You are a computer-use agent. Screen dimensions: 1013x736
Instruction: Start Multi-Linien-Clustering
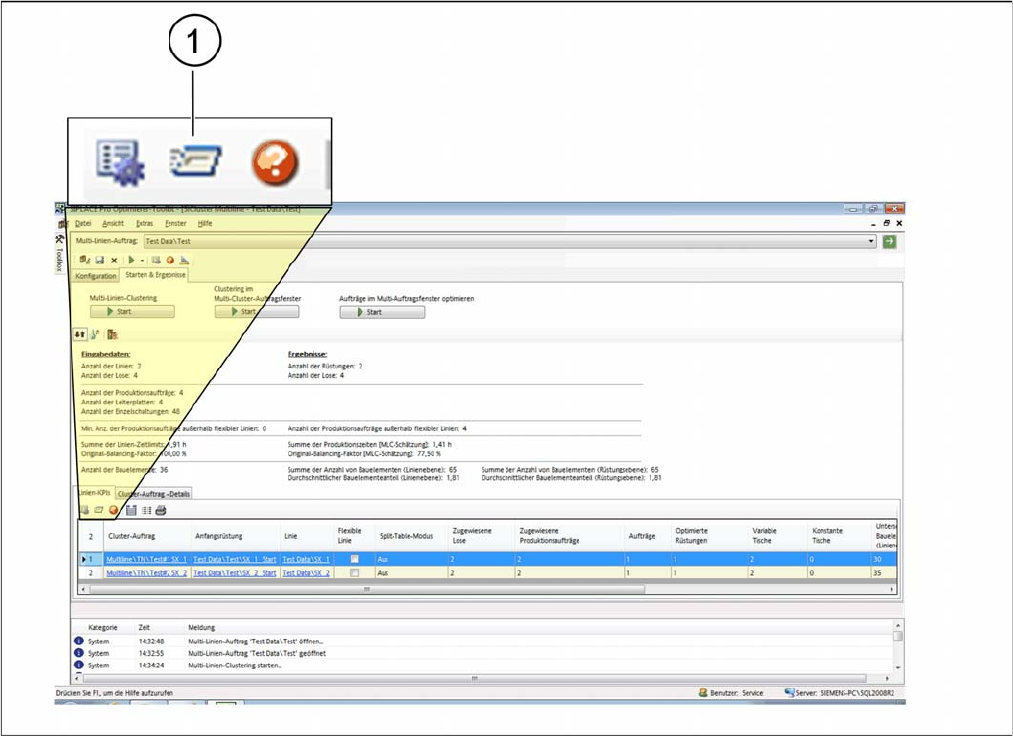pos(132,311)
